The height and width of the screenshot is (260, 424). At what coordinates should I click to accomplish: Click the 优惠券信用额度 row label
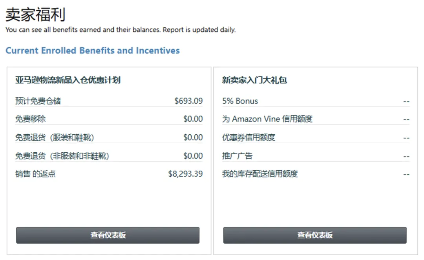[249, 137]
